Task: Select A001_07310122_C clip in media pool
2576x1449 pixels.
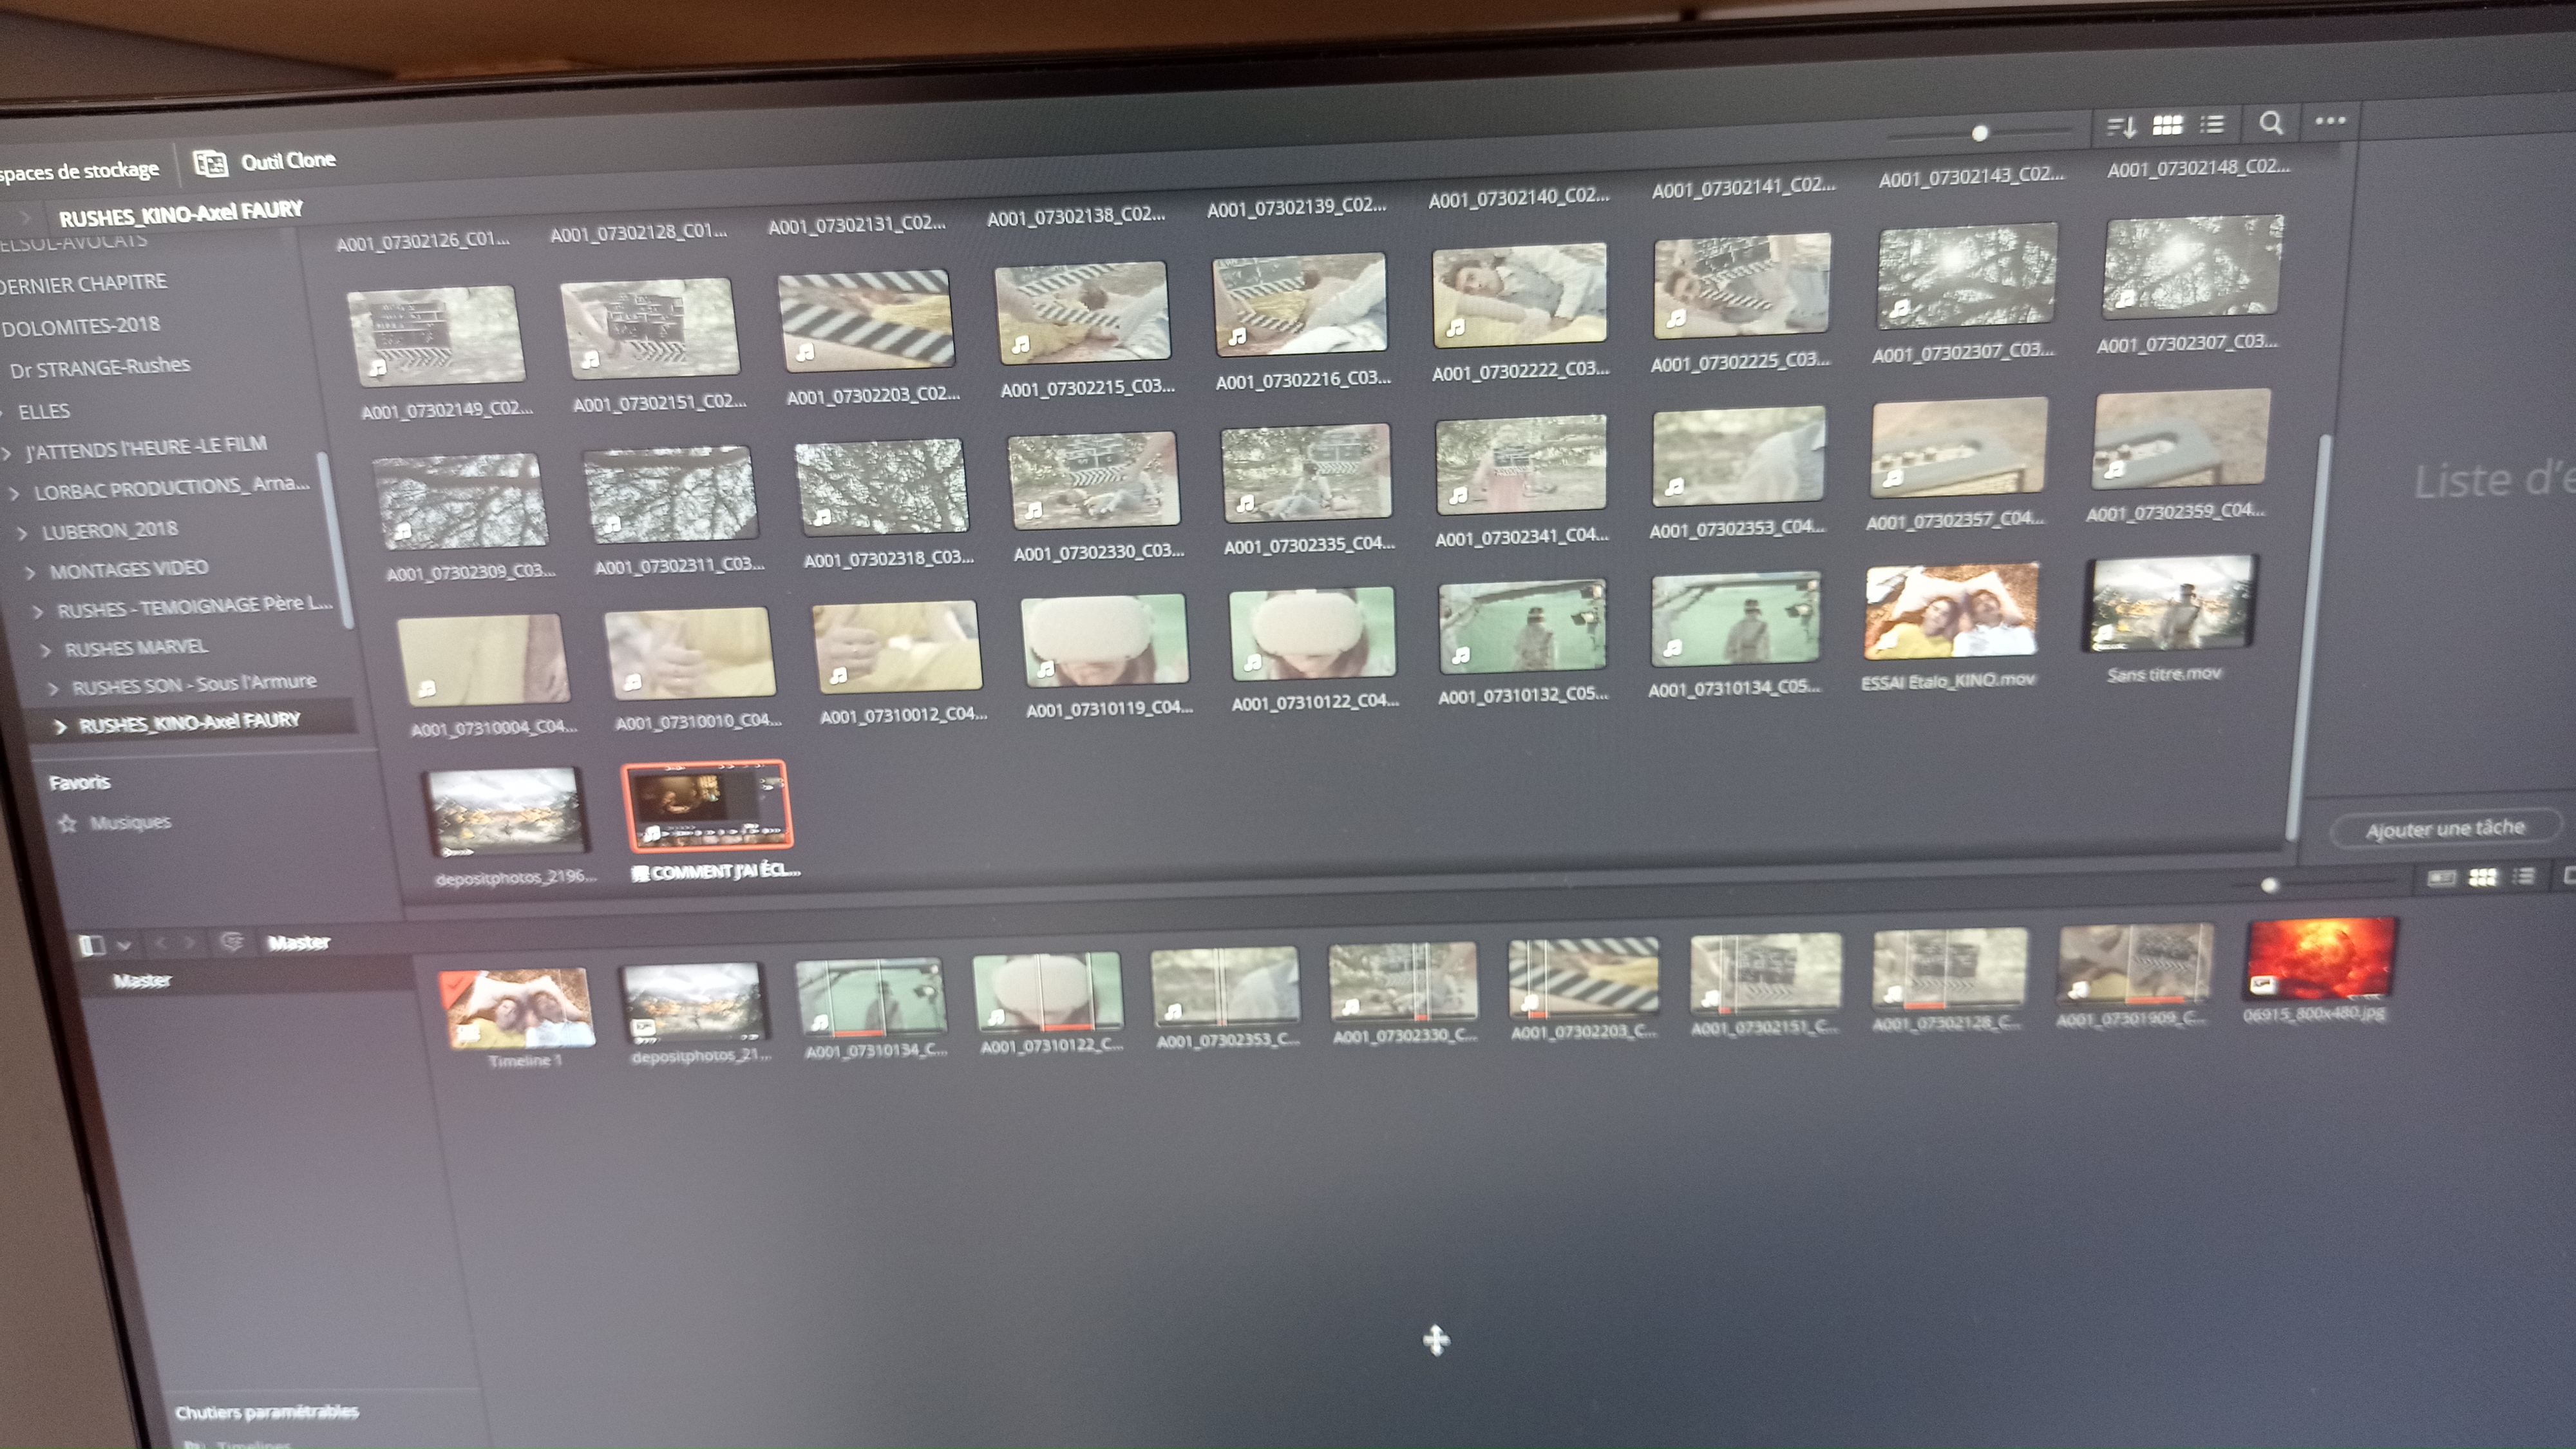Action: click(x=1047, y=991)
